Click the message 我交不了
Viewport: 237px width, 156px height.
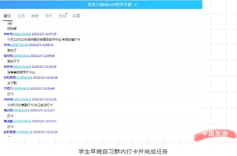[13, 61]
